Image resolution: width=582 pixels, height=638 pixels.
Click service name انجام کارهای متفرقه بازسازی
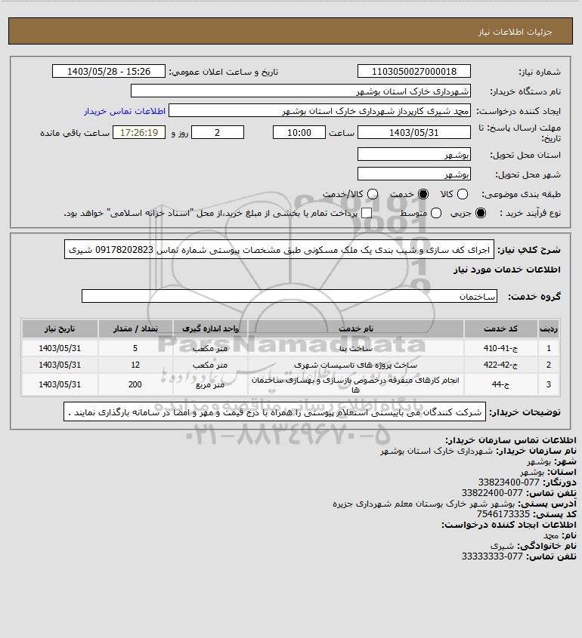click(x=355, y=384)
